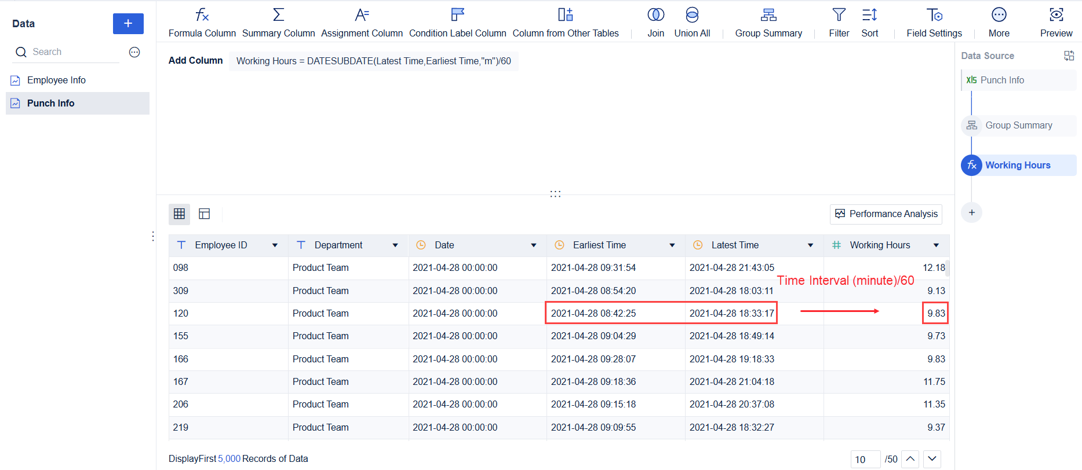The width and height of the screenshot is (1082, 470).
Task: Switch to data grid view
Action: click(x=179, y=214)
